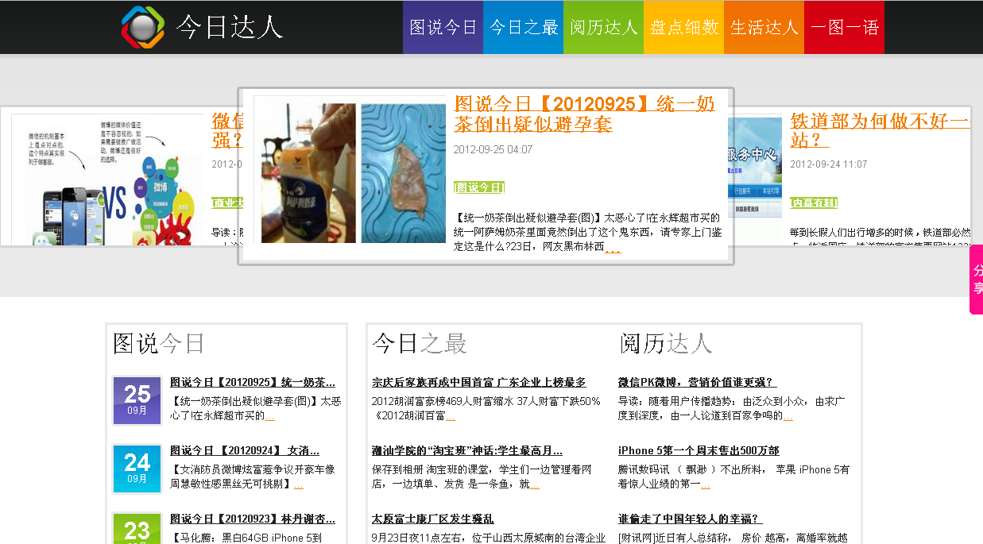Click the ellipsis after 由一人论道到百家争鸣的
Image resolution: width=983 pixels, height=544 pixels.
tap(788, 416)
